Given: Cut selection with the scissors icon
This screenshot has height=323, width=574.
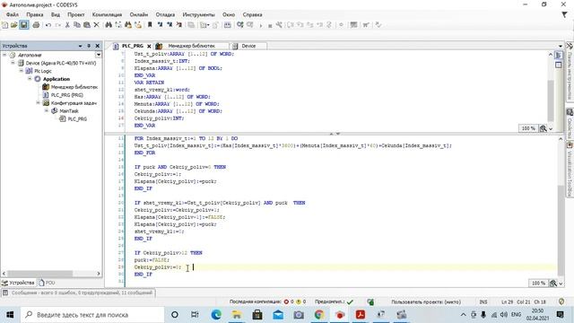Looking at the screenshot, I should tap(67, 25).
